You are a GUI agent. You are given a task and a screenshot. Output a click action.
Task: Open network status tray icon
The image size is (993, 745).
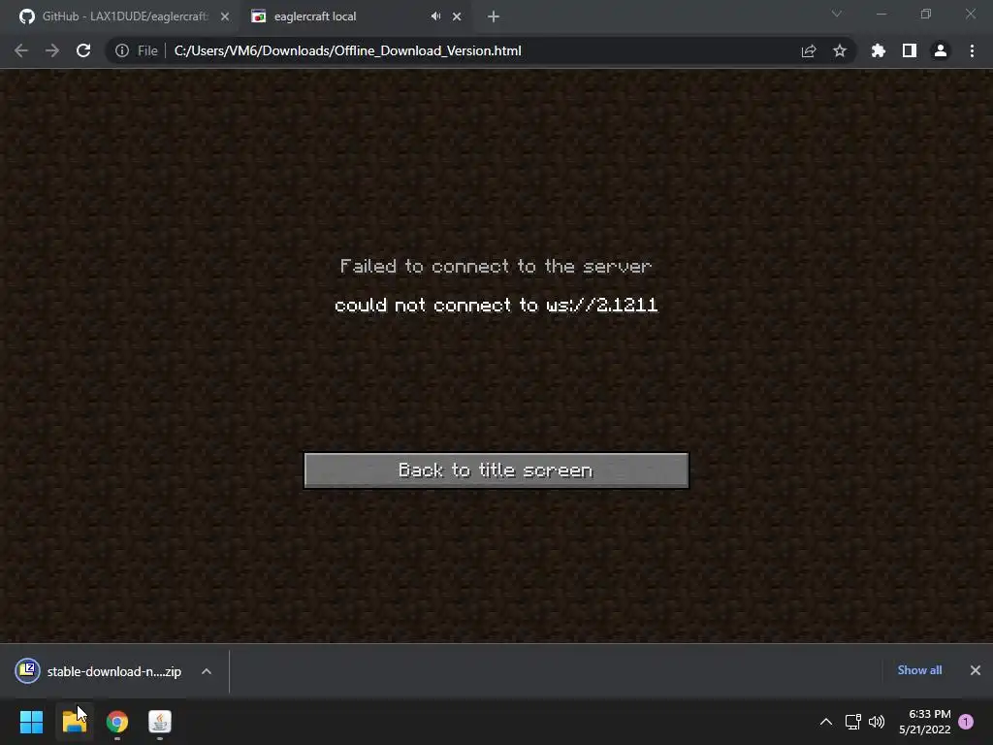[x=853, y=722]
